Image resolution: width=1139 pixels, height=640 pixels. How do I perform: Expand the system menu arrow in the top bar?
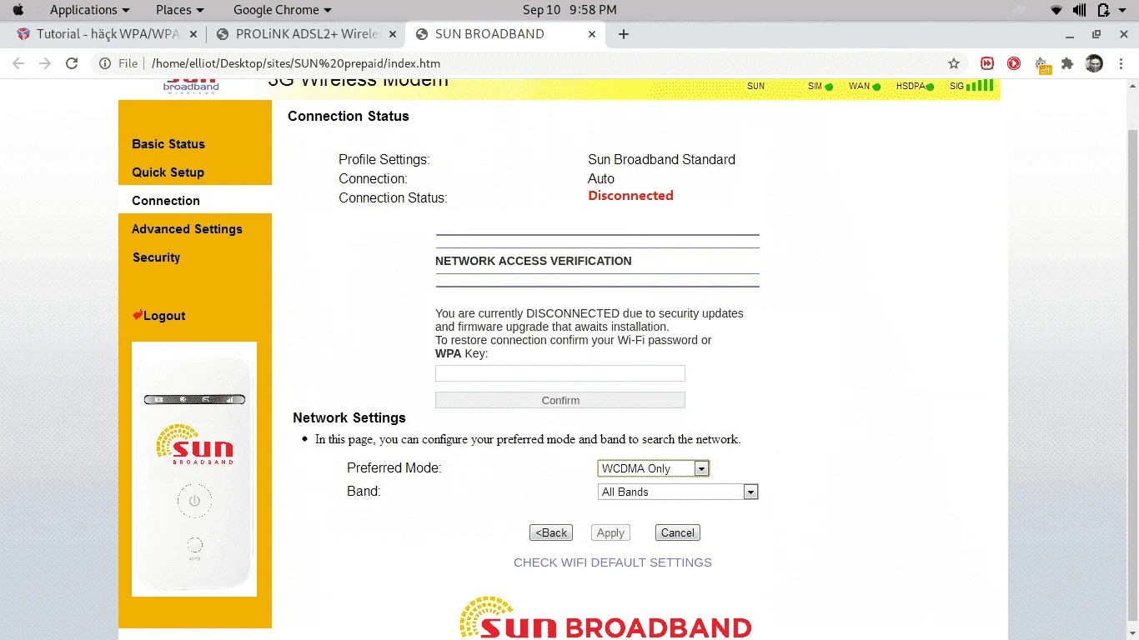[x=1122, y=10]
